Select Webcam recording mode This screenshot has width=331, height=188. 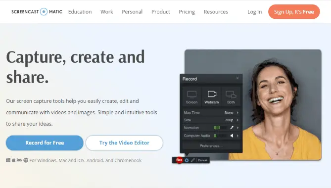(212, 96)
